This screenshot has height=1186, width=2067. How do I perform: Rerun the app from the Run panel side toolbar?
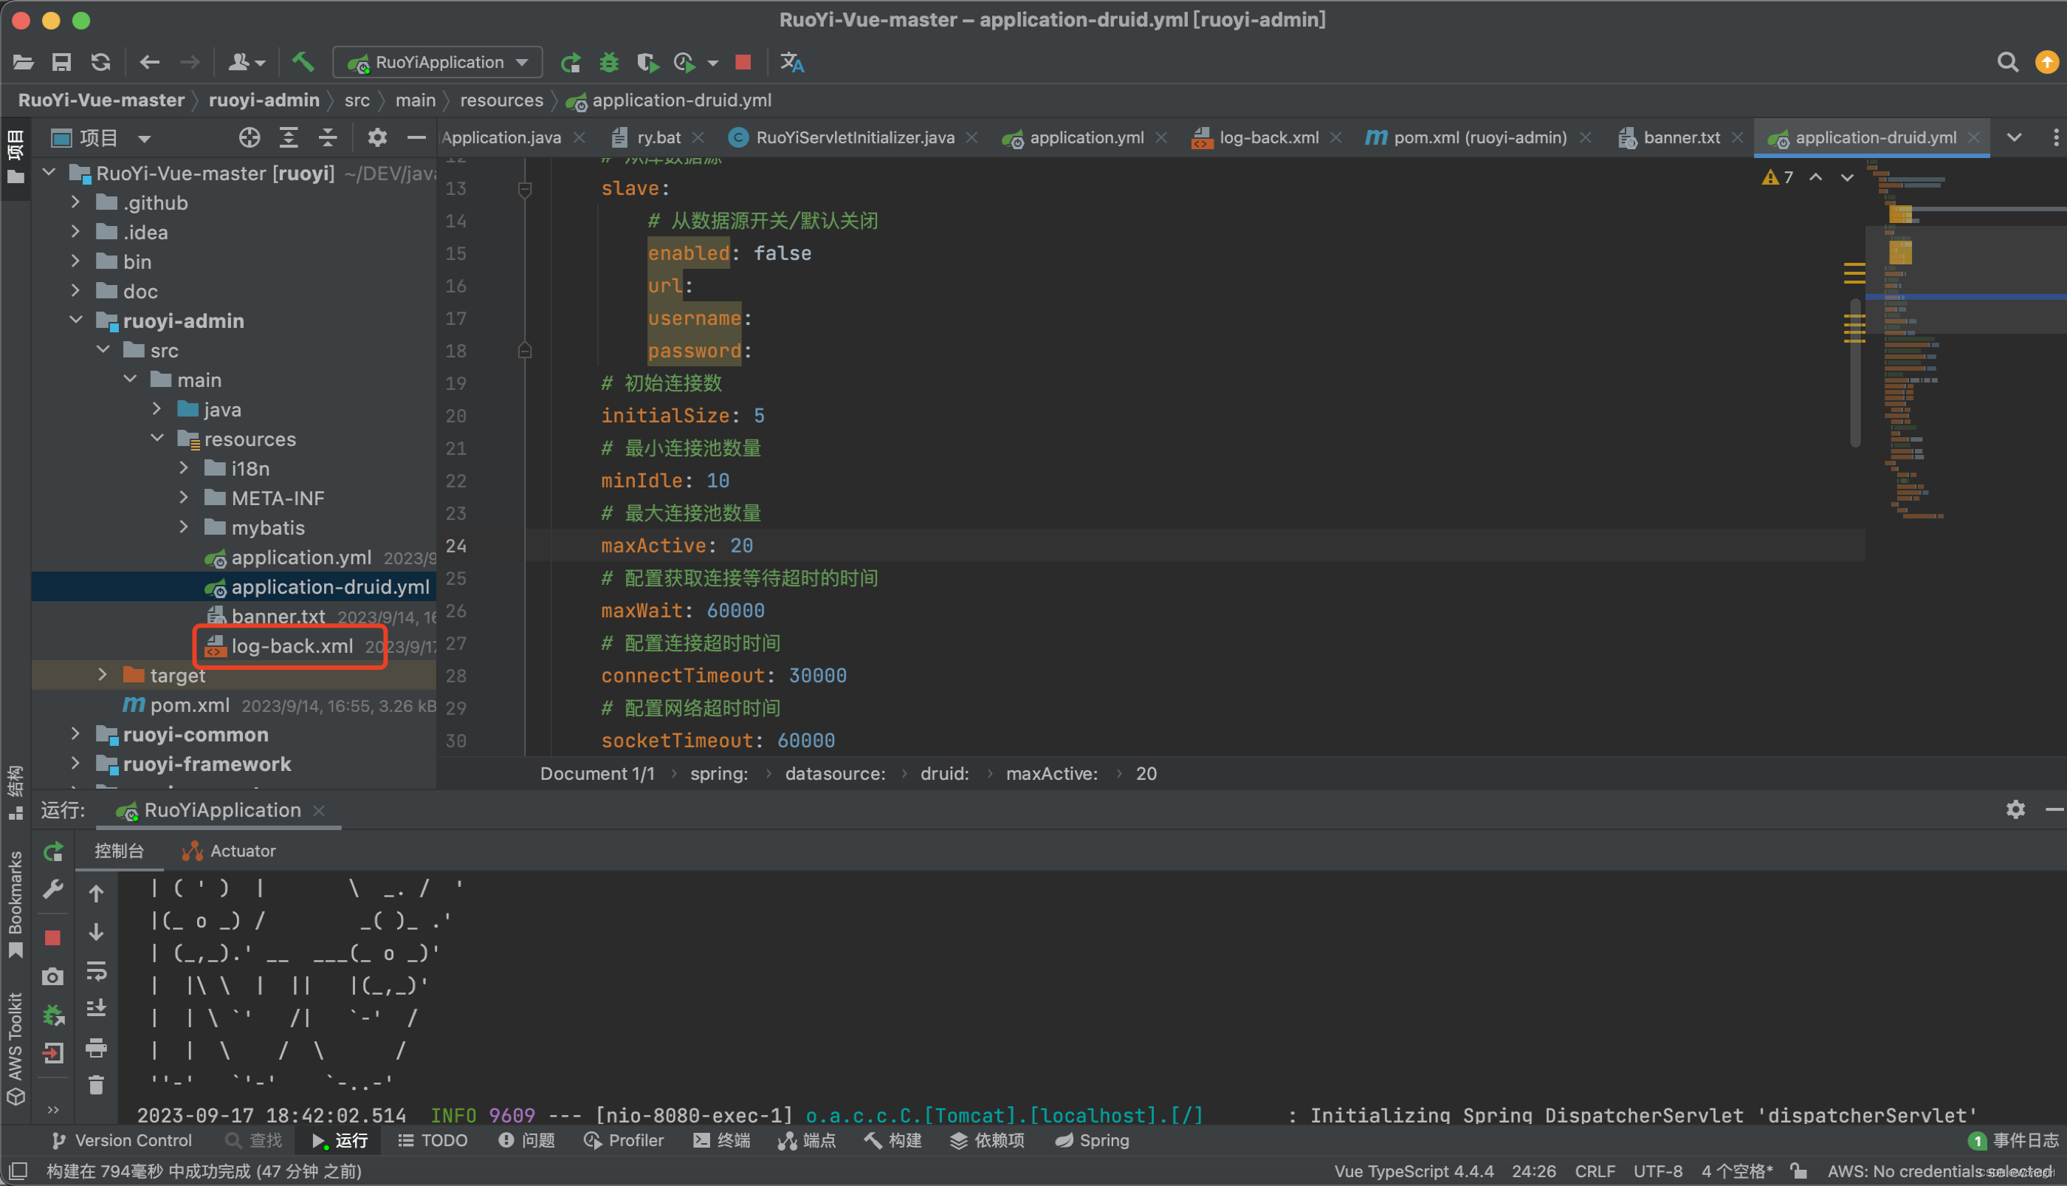coord(53,852)
